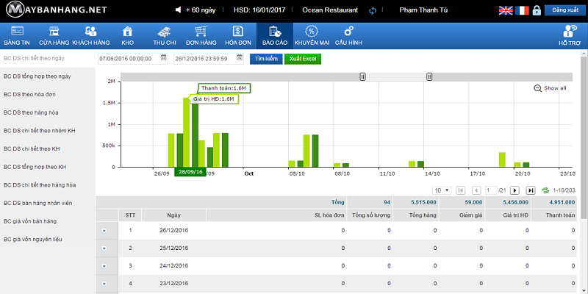Open the end date calendar picker

click(240, 58)
